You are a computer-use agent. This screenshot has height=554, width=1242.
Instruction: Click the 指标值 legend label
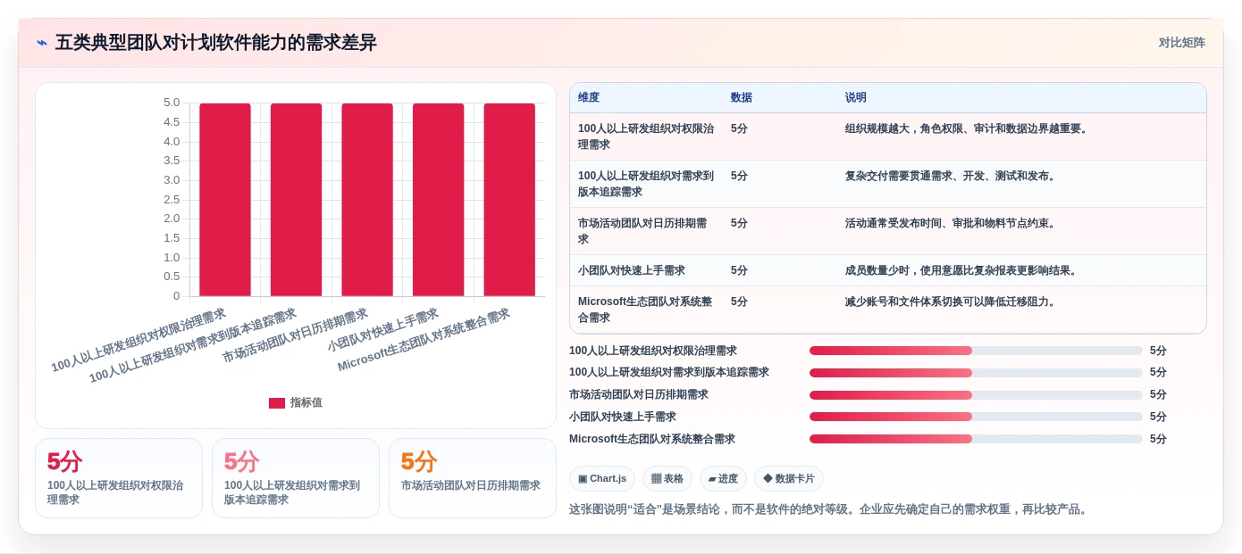click(306, 403)
